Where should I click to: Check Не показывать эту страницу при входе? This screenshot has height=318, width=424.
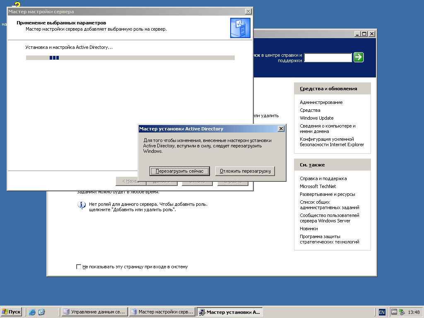click(79, 267)
